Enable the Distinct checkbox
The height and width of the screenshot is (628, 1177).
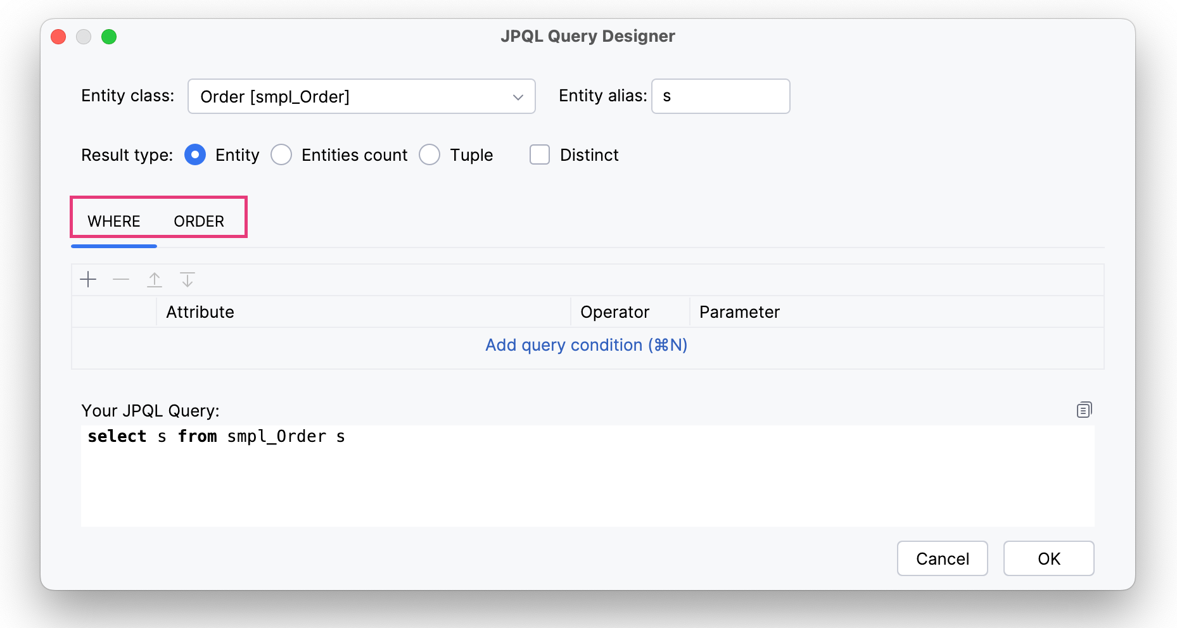(x=540, y=155)
